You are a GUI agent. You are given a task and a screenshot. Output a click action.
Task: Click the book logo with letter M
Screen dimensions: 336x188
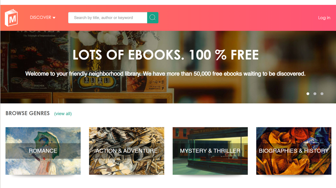[11, 18]
